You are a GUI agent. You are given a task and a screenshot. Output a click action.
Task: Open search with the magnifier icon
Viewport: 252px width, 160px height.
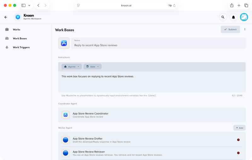pos(223,17)
